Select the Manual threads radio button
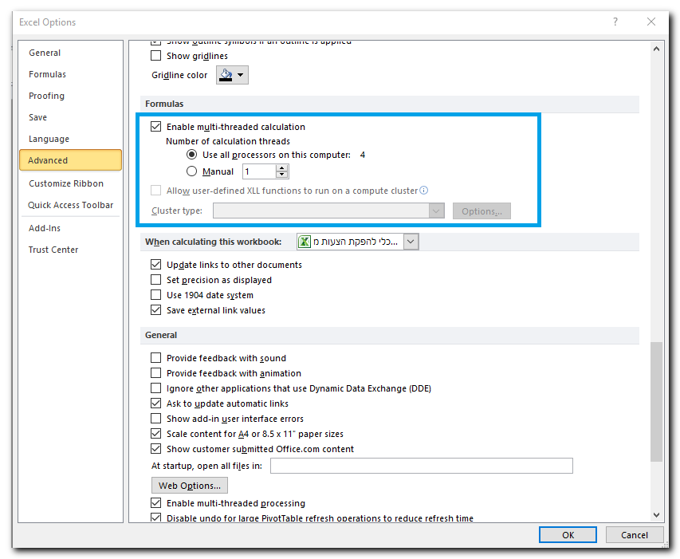This screenshot has width=680, height=559. click(191, 171)
